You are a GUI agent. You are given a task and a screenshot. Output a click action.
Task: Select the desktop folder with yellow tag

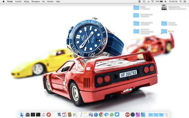click(x=164, y=31)
